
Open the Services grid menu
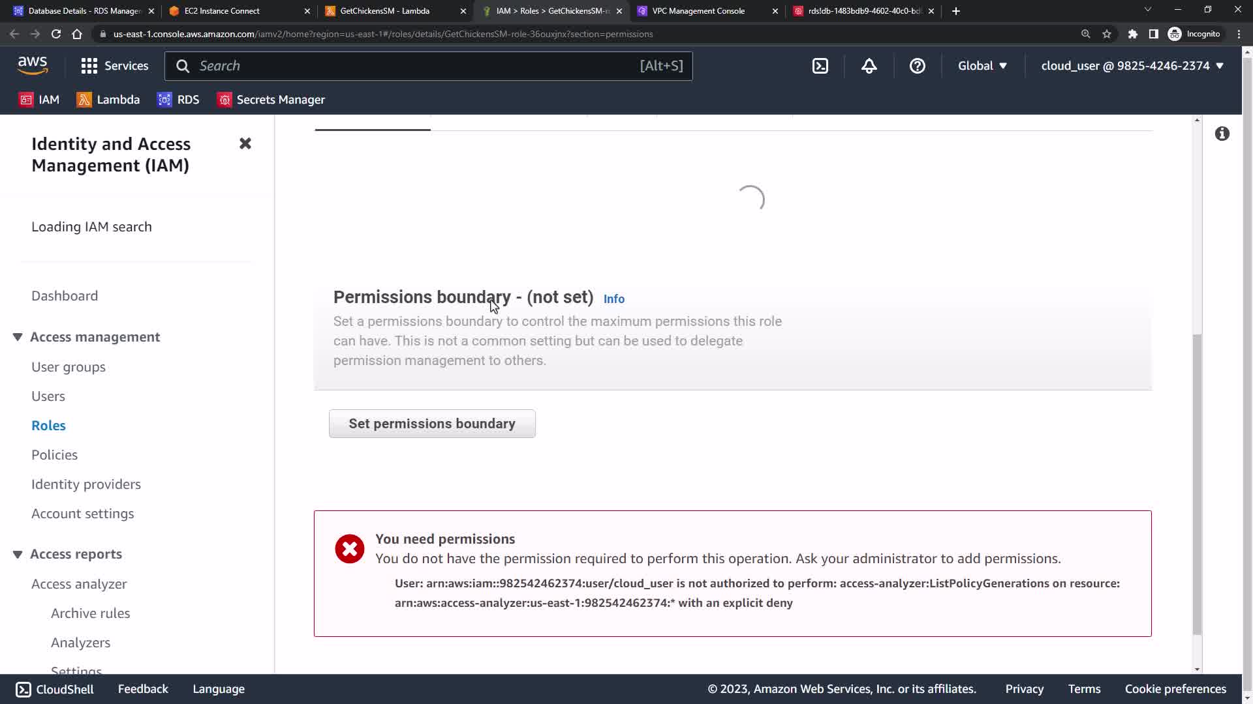[114, 66]
